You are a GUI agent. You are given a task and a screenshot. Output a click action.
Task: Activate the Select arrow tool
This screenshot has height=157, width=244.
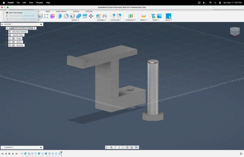pos(168,16)
